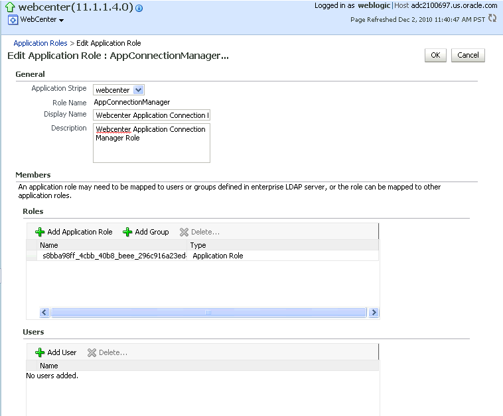This screenshot has height=416, width=503.
Task: Click the green plus for Add Application Role
Action: tap(40, 232)
